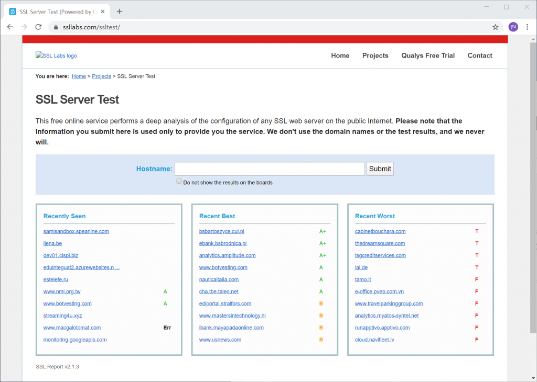The image size is (537, 382).
Task: Open the Chrome three-dot menu
Action: 527,27
